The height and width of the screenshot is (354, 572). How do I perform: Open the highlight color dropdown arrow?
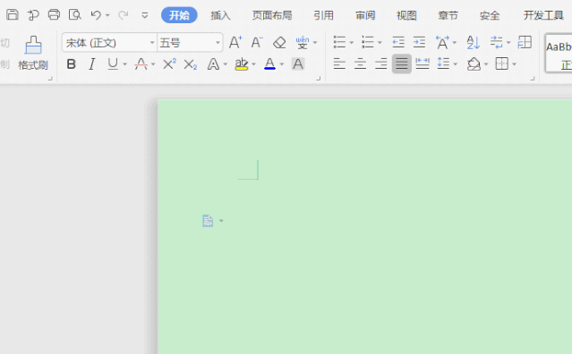(253, 64)
